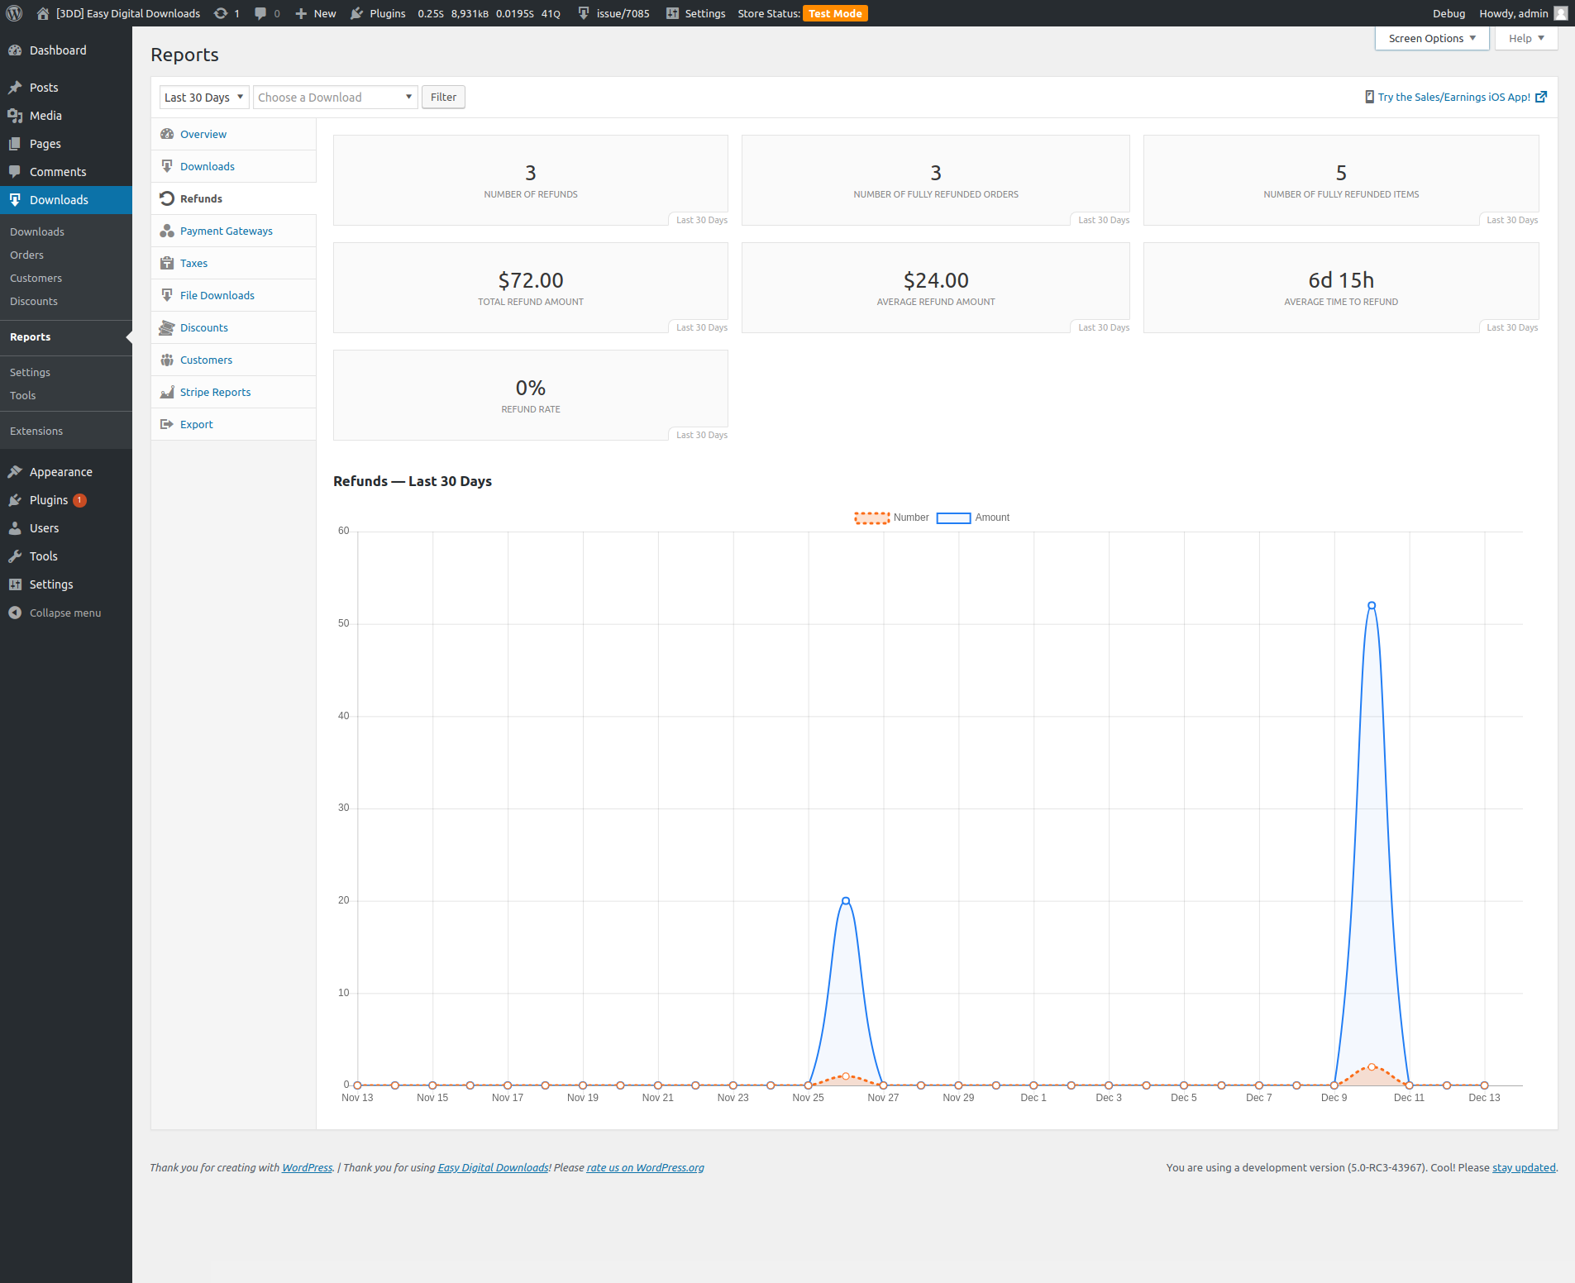Image resolution: width=1575 pixels, height=1283 pixels.
Task: Click the external link icon beside iOS App
Action: coord(1541,97)
